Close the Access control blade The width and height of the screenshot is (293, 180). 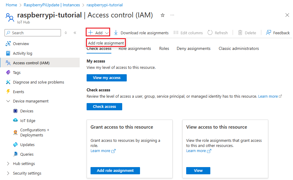[287, 15]
